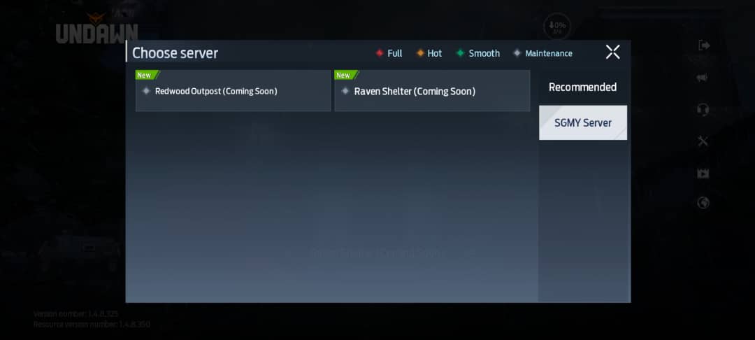Click New badge on Redwood Outpost
Screen dimensions: 755x340
[145, 76]
